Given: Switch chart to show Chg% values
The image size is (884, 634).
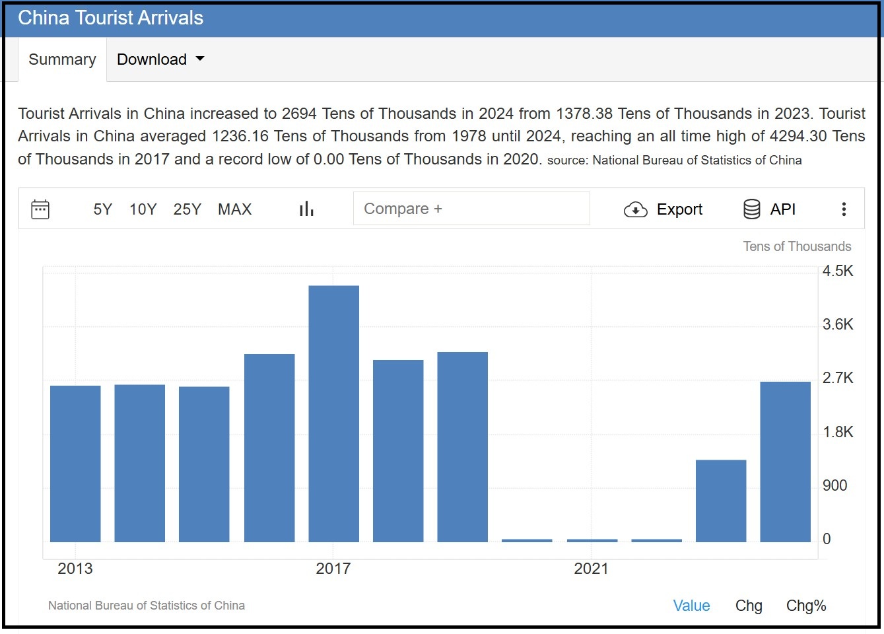Looking at the screenshot, I should coord(805,605).
